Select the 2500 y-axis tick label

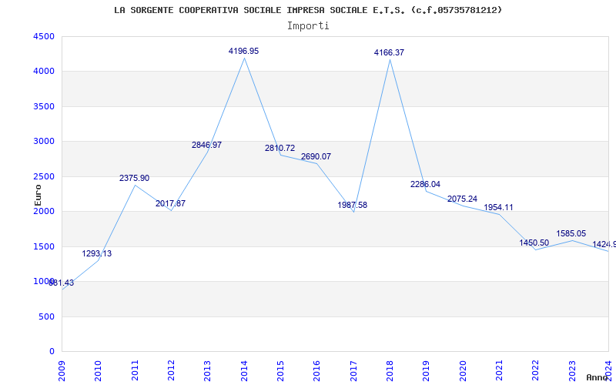click(44, 176)
